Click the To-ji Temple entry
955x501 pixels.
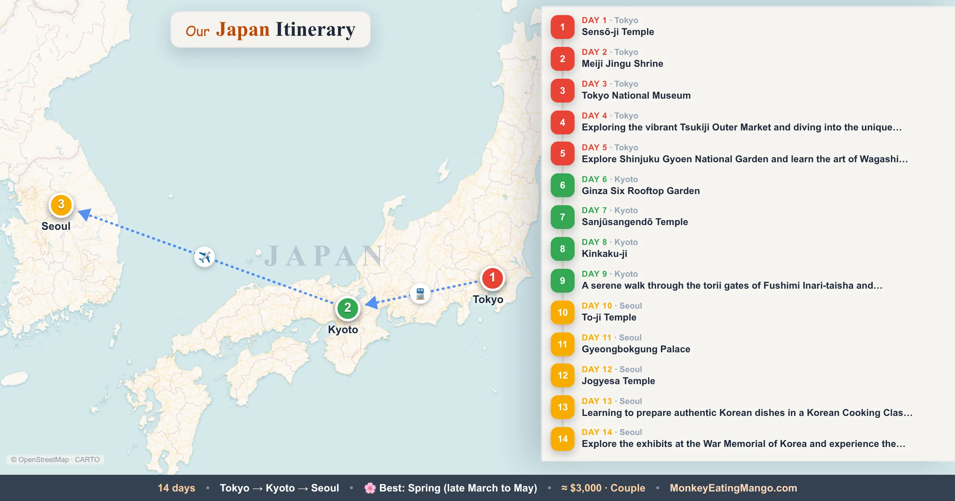[x=609, y=317]
